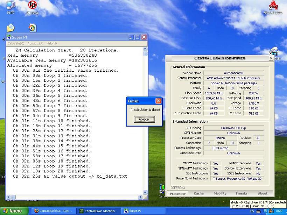
Task: Click the Inicio start button
Action: tap(13, 211)
